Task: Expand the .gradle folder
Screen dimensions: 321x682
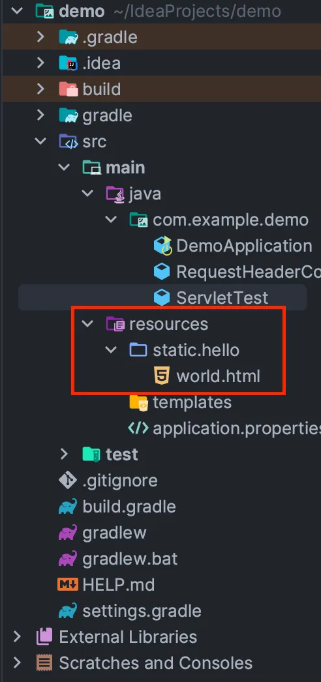Action: pyautogui.click(x=41, y=37)
